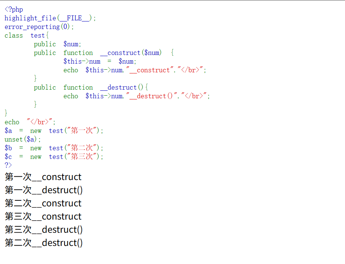Click the highlight_file(__FILE__) line

tap(50, 18)
